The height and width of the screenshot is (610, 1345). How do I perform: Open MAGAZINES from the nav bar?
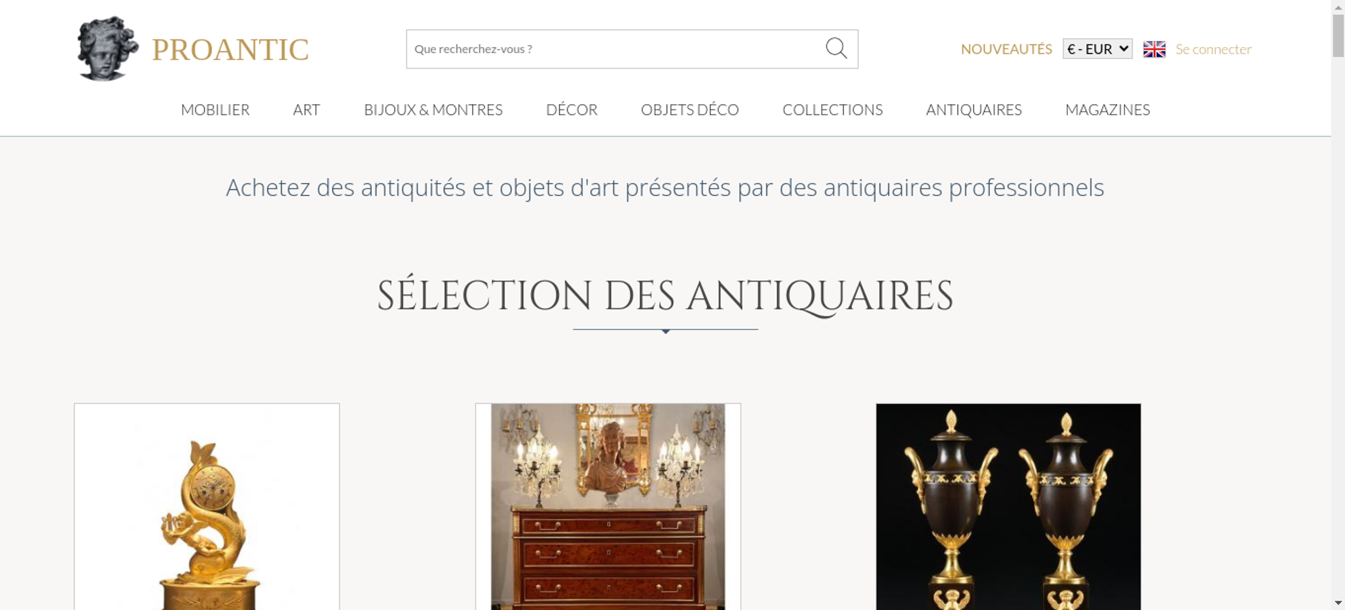click(x=1108, y=110)
